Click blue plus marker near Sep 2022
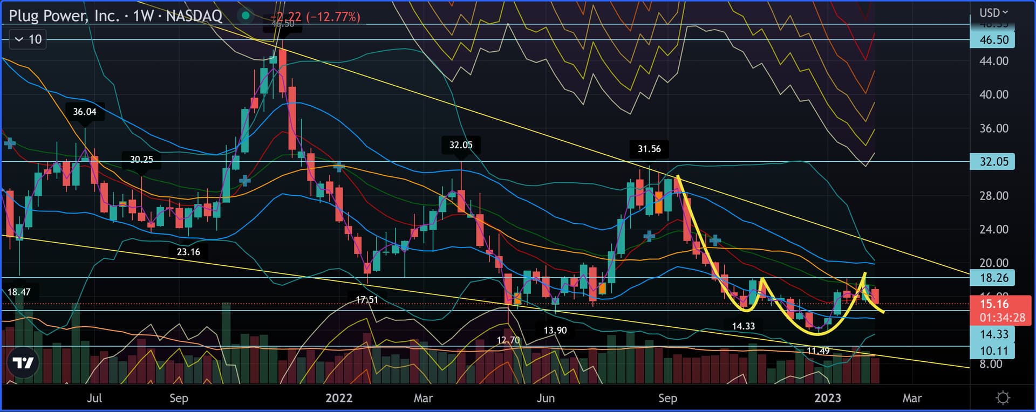This screenshot has height=412, width=1036. tap(715, 241)
